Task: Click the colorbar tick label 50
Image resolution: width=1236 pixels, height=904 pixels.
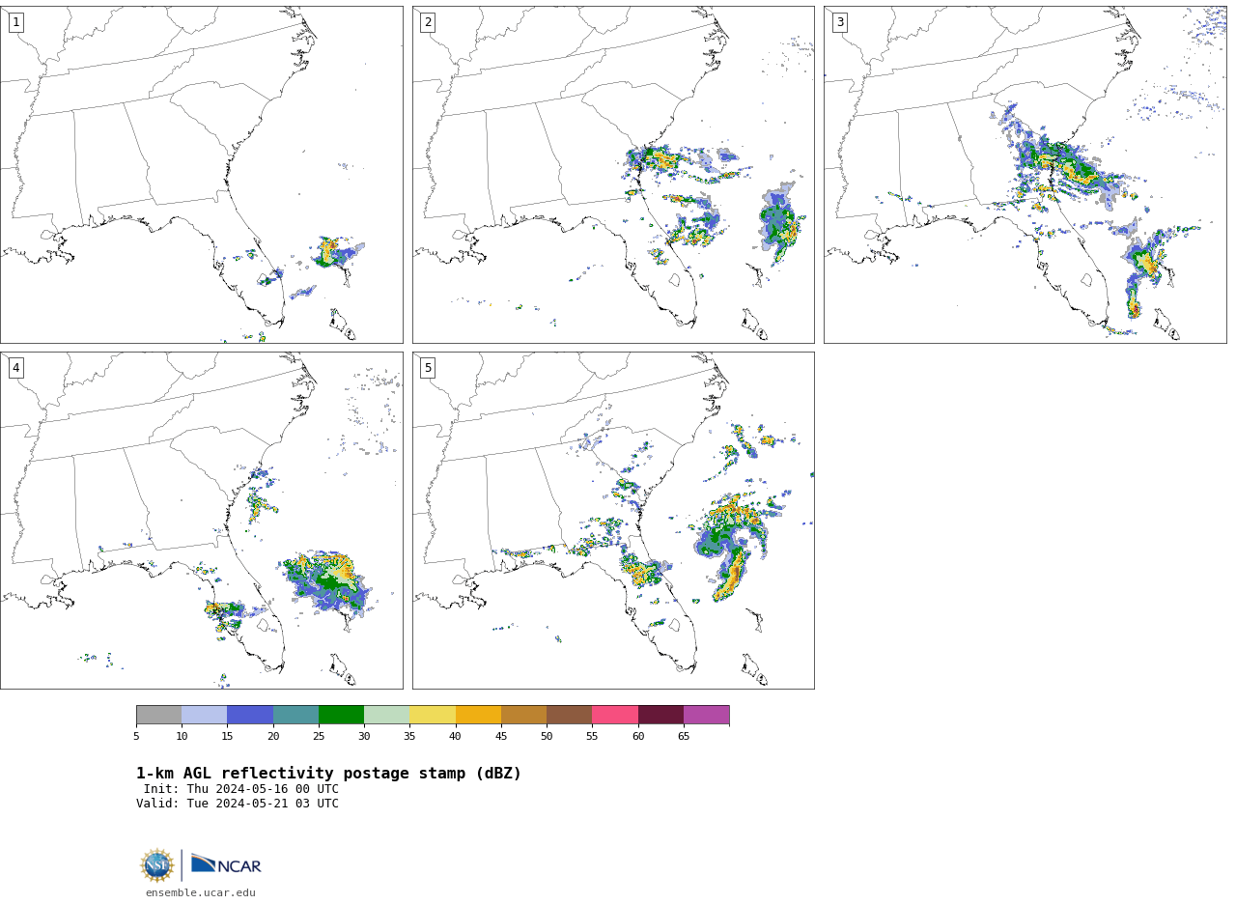Action: (547, 737)
